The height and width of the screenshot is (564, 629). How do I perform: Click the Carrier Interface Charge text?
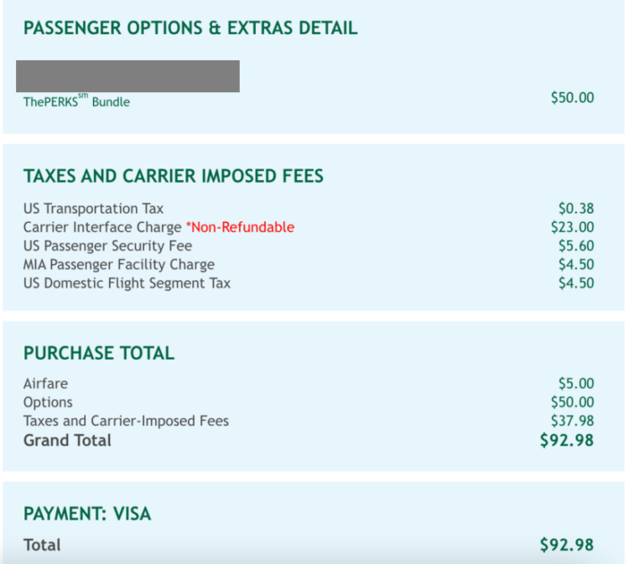(x=102, y=227)
